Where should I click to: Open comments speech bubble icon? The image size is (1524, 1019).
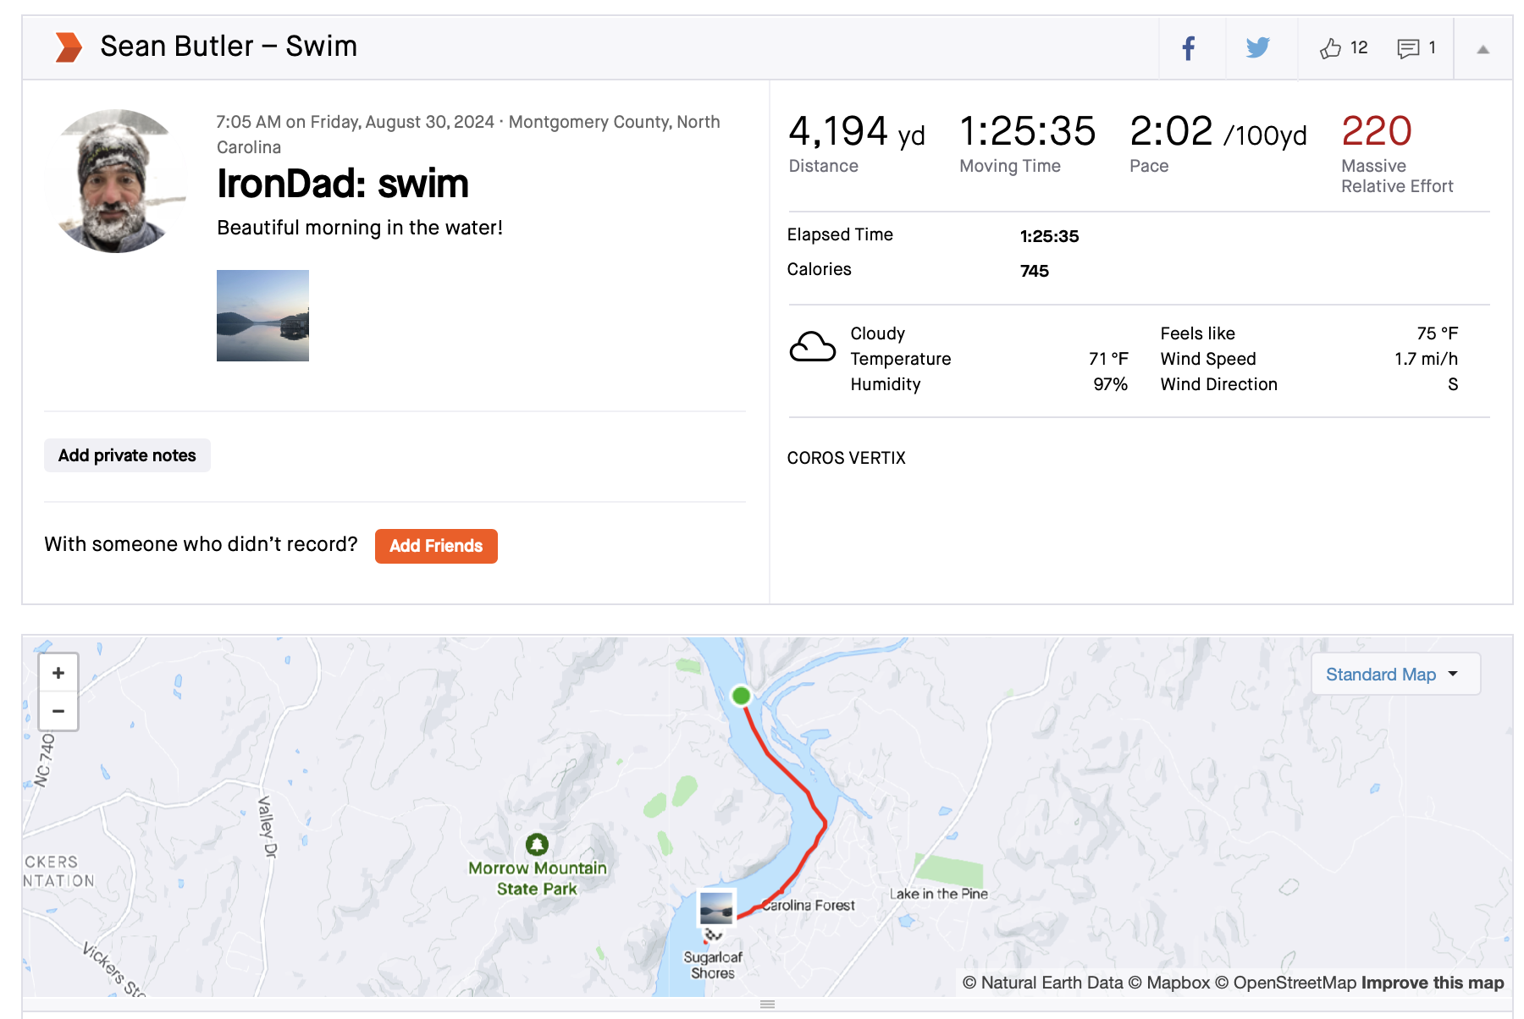pyautogui.click(x=1408, y=48)
